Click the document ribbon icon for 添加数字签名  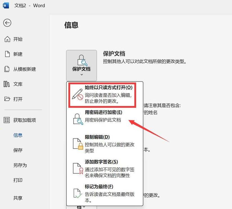(78, 169)
